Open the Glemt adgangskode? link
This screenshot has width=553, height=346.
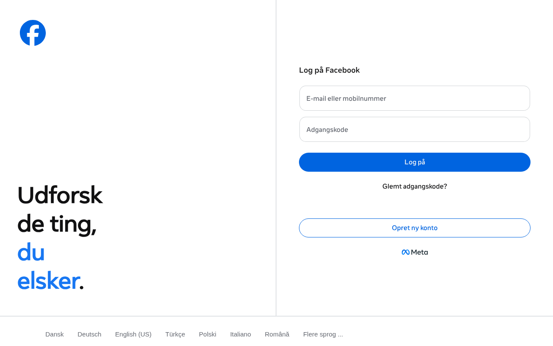[415, 186]
